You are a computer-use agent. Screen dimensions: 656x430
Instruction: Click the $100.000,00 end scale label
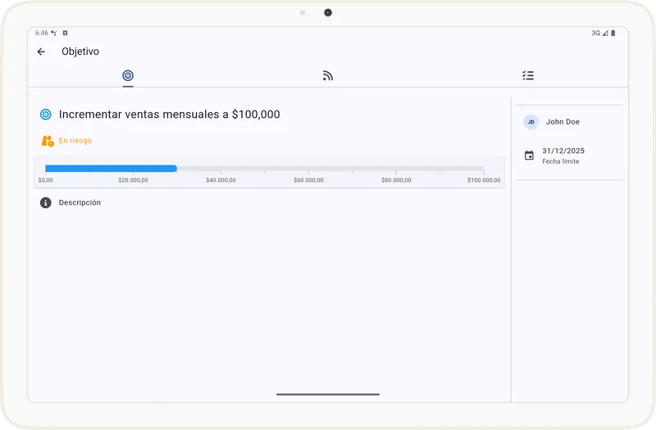[484, 180]
